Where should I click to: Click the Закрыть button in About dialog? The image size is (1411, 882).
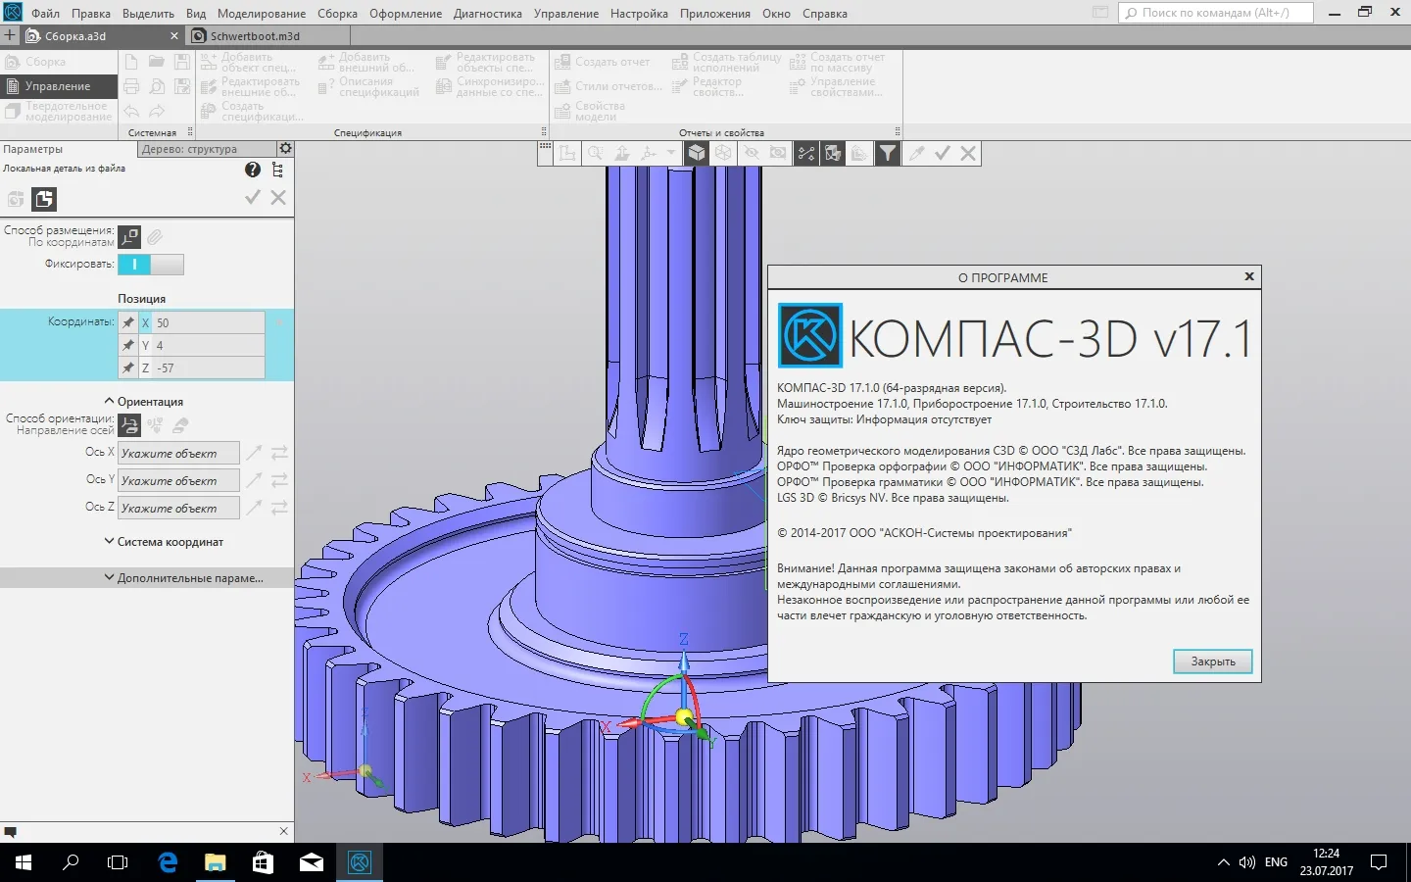[x=1213, y=661]
